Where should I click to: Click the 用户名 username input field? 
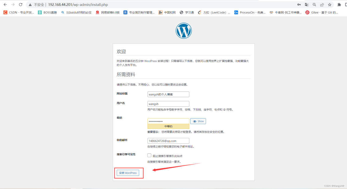click(x=168, y=104)
